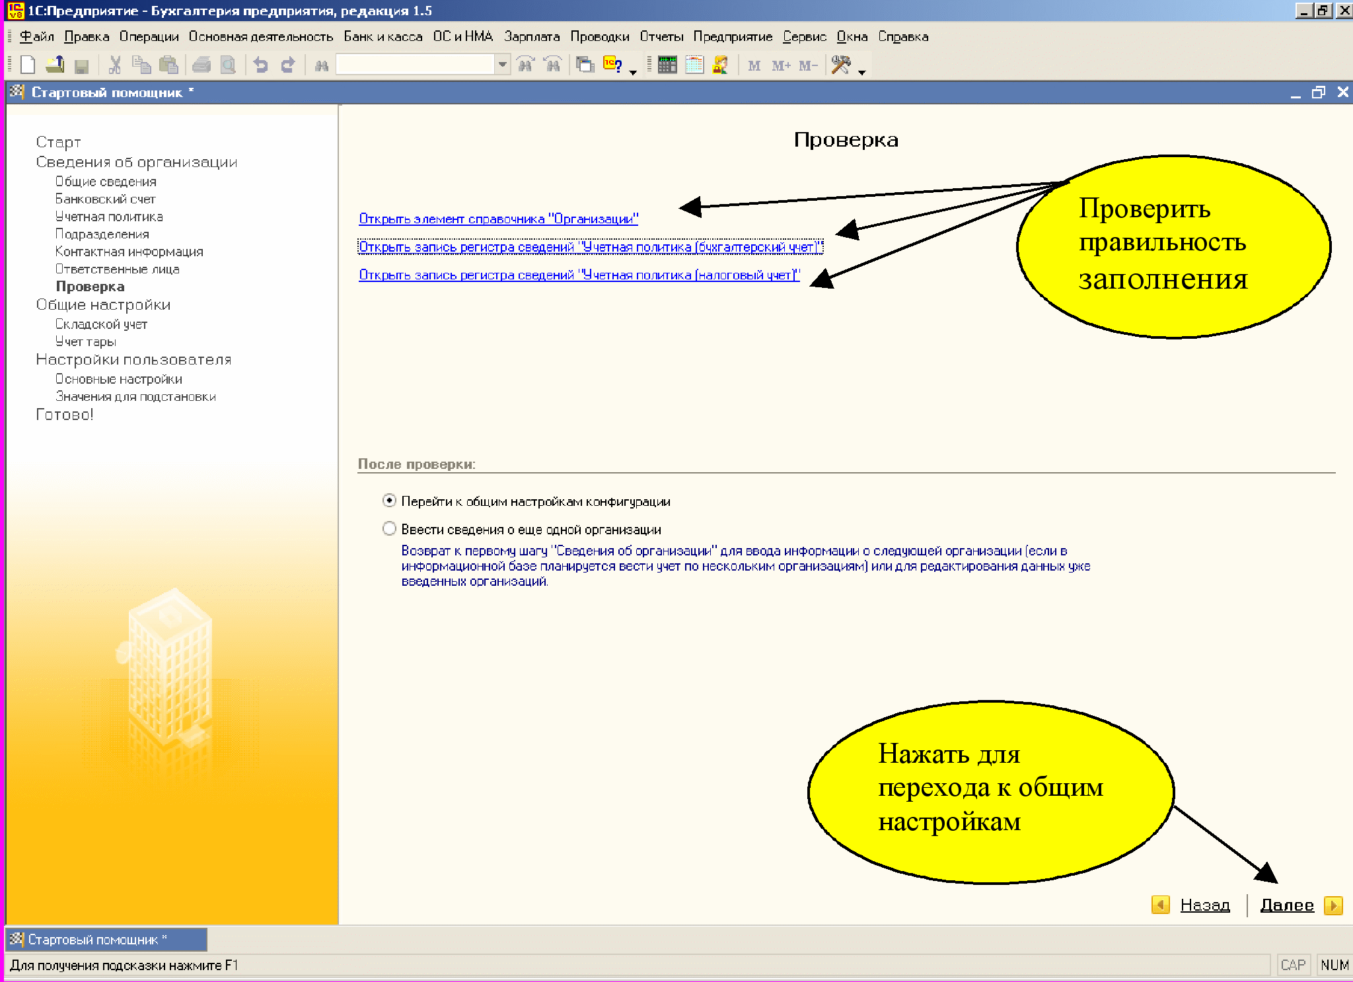This screenshot has height=982, width=1353.
Task: Click the Redo arrow icon
Action: [287, 65]
